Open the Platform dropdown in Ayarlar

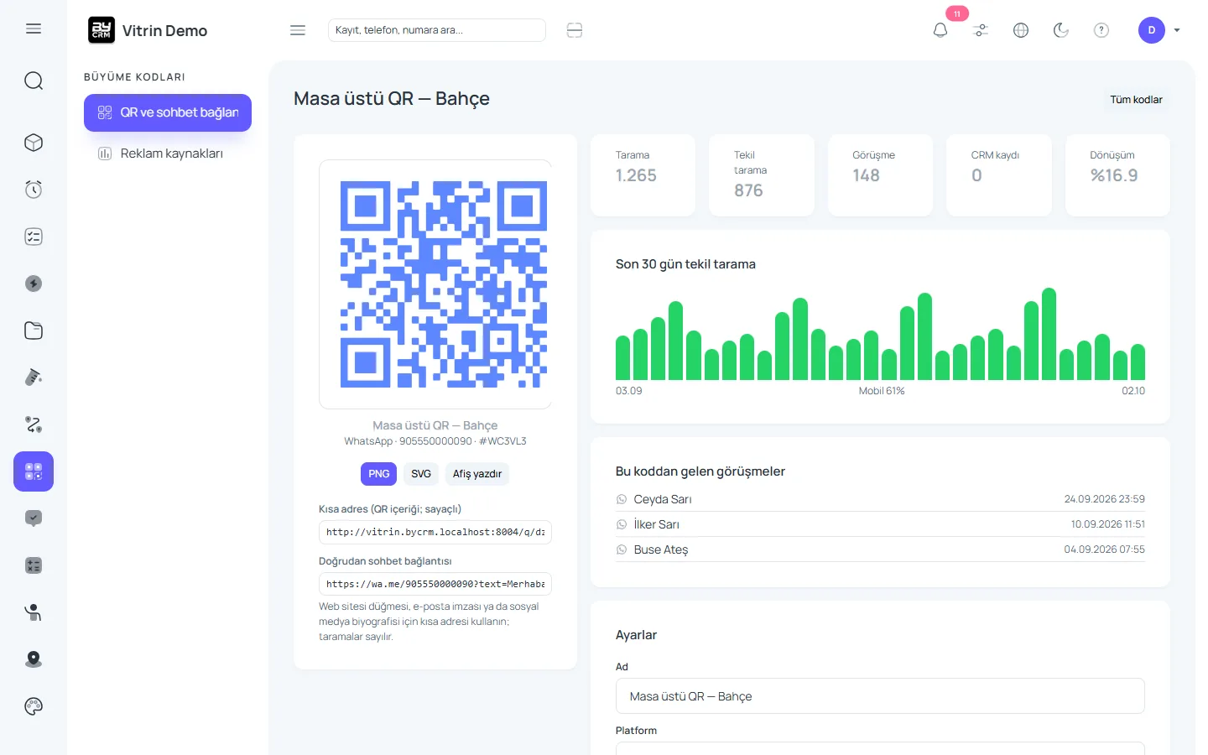click(x=880, y=748)
